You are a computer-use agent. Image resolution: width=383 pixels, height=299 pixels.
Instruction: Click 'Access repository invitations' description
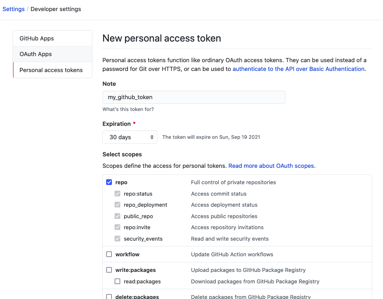[227, 227]
